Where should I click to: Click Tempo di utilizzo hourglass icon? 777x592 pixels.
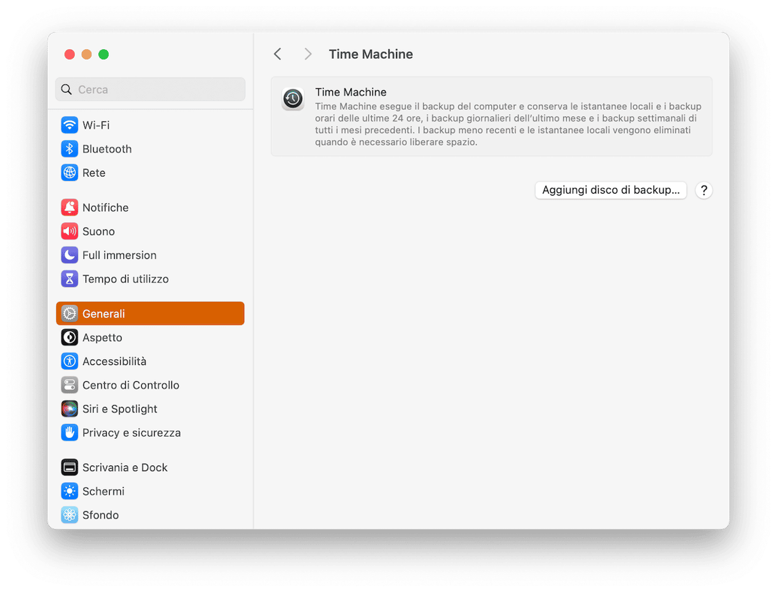[70, 279]
